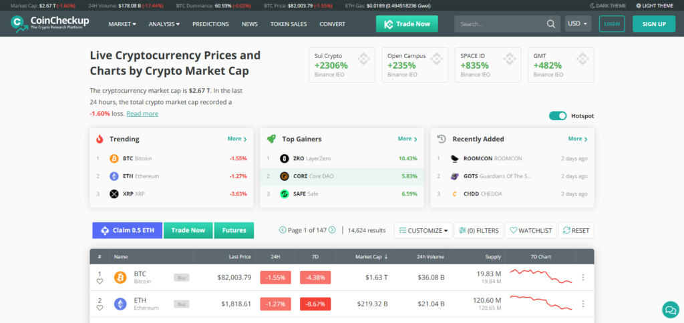The width and height of the screenshot is (684, 323).
Task: Click the Ethereum logo in table row
Action: [120, 304]
